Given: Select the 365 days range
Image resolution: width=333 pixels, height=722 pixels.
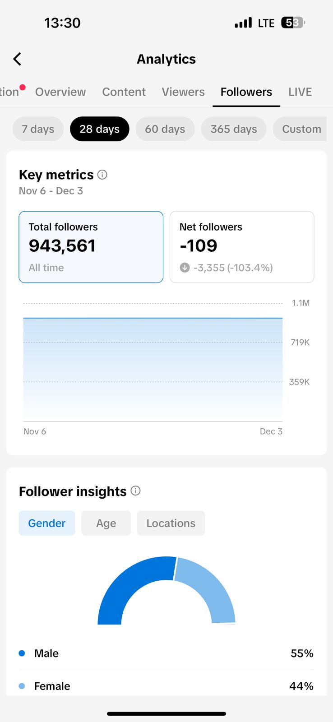Looking at the screenshot, I should 233,129.
